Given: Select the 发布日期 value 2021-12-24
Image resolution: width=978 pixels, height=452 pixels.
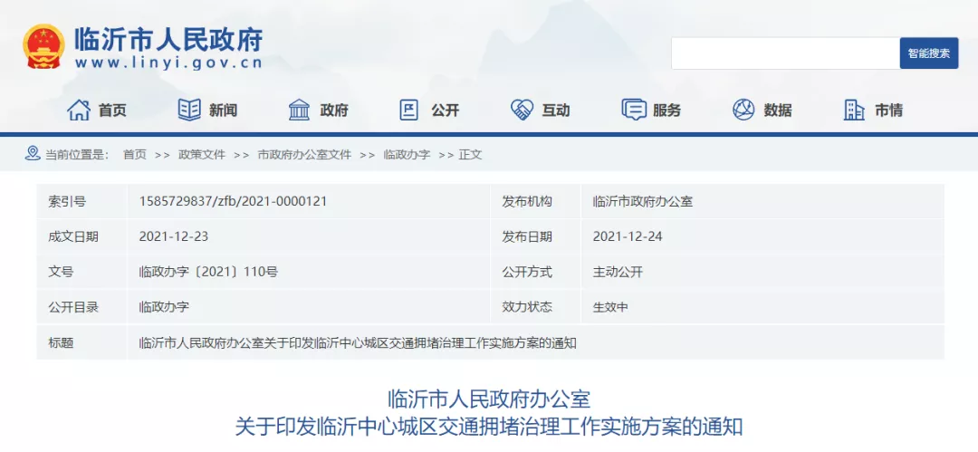Looking at the screenshot, I should [628, 236].
